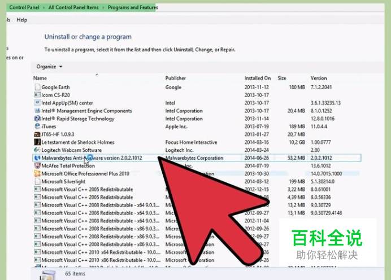Click Malwarebytes Corporation publisher cell
This screenshot has width=391, height=280.
click(194, 158)
